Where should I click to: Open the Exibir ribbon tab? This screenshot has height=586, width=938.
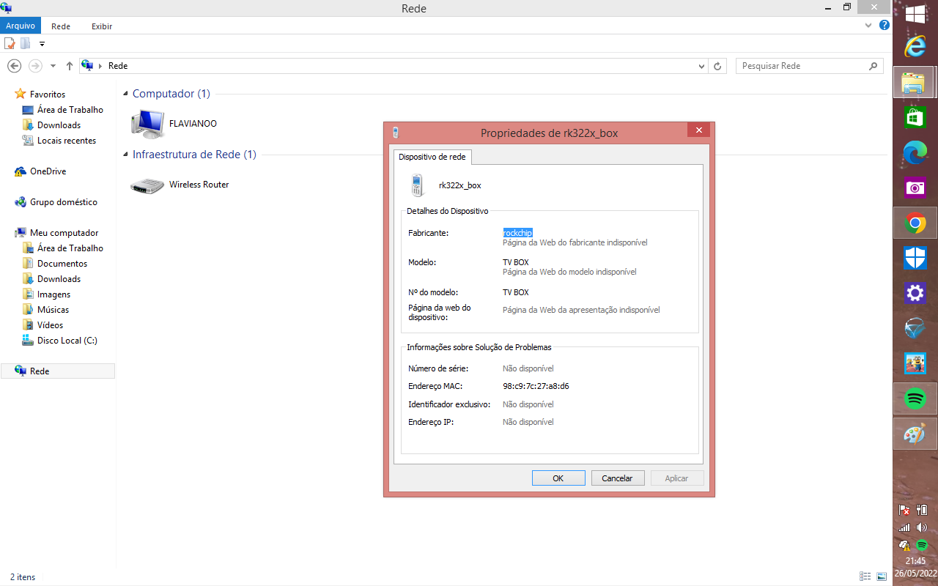[102, 26]
